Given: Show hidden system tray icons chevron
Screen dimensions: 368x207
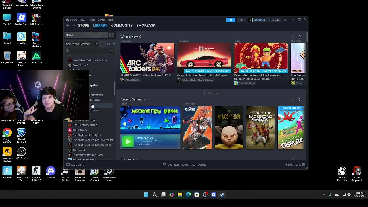Looking at the screenshot, I should coord(323,195).
